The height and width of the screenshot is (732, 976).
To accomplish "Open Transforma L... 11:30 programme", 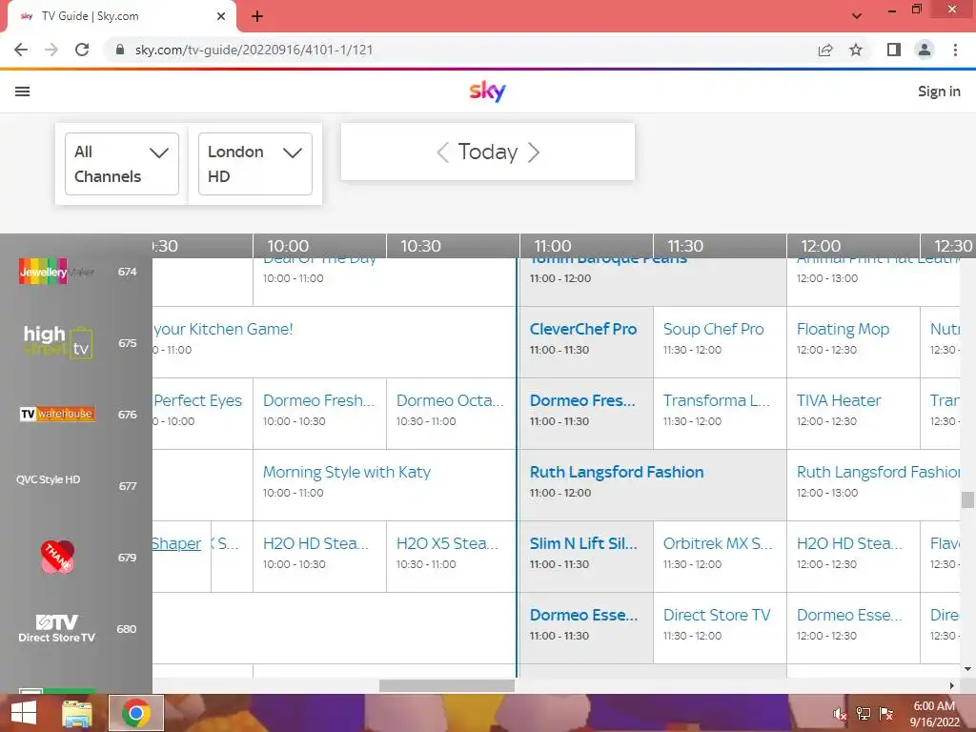I will tap(720, 414).
